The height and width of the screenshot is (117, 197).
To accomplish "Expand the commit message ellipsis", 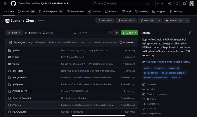I will 83,43.
